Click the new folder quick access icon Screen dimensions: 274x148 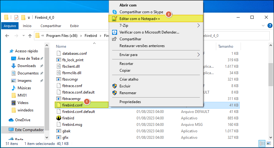pyautogui.click(x=23, y=18)
